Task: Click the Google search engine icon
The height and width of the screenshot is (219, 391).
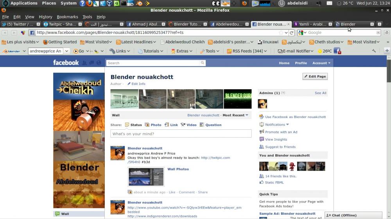Action: [x=301, y=33]
